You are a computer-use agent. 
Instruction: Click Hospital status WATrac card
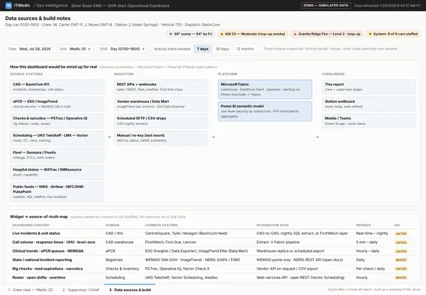[x=57, y=172]
